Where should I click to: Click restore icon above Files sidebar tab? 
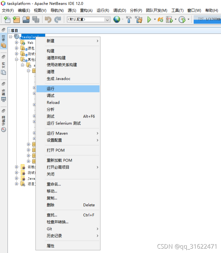pos(3,57)
